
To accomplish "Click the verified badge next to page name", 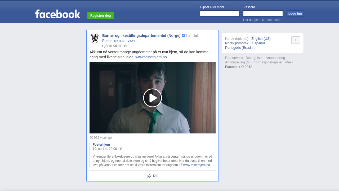I will [183, 36].
